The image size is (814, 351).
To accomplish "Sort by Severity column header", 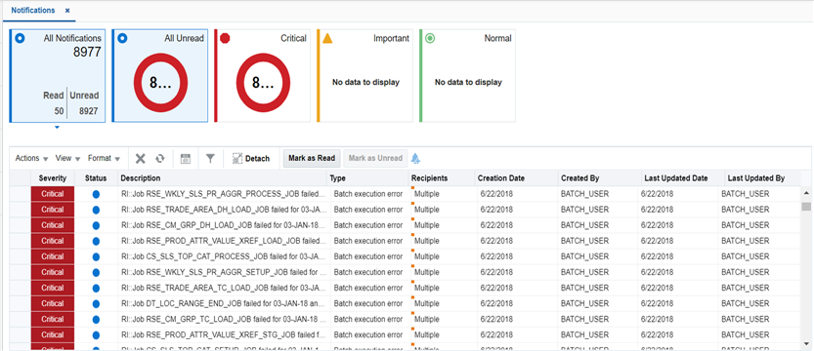I will [53, 178].
